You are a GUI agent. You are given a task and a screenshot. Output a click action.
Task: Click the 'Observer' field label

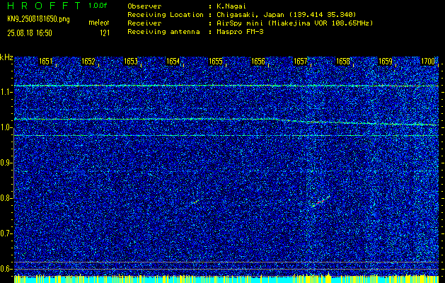click(x=144, y=6)
